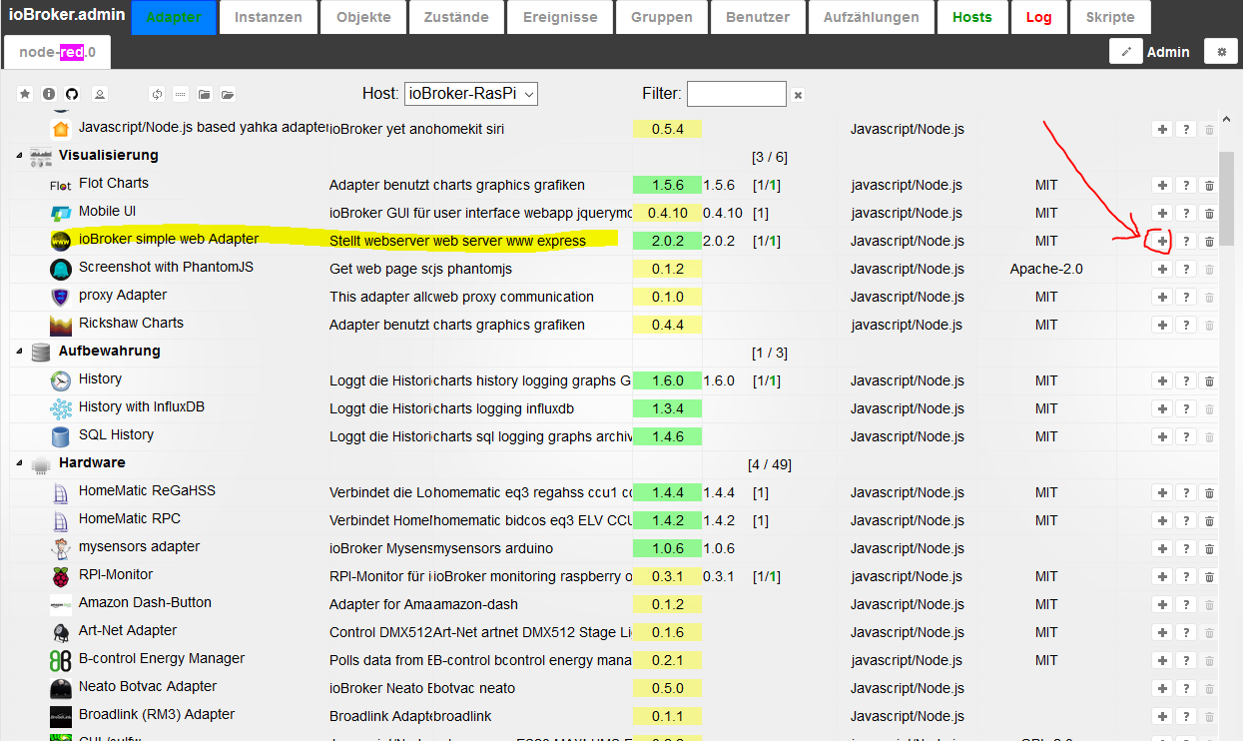Click the collapse all folders icon
1244x741 pixels.
[x=205, y=94]
